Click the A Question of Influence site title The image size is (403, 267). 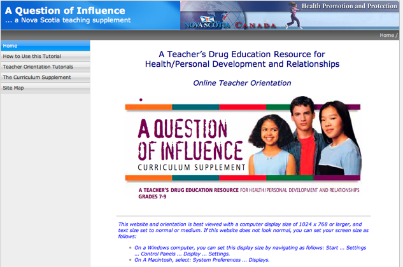[65, 10]
